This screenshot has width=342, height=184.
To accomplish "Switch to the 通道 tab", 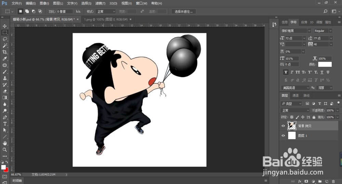I will [x=295, y=95].
